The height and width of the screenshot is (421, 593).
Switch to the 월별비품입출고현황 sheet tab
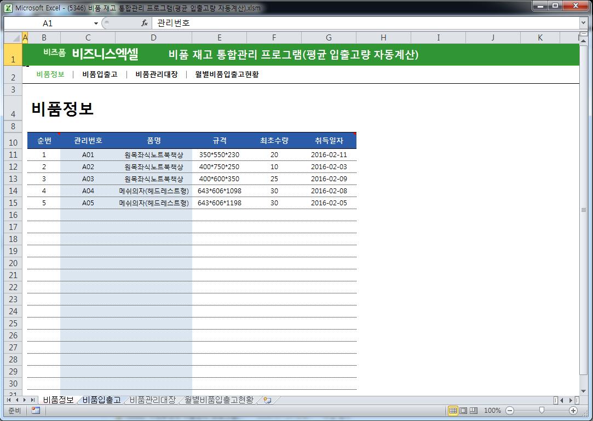coord(219,400)
